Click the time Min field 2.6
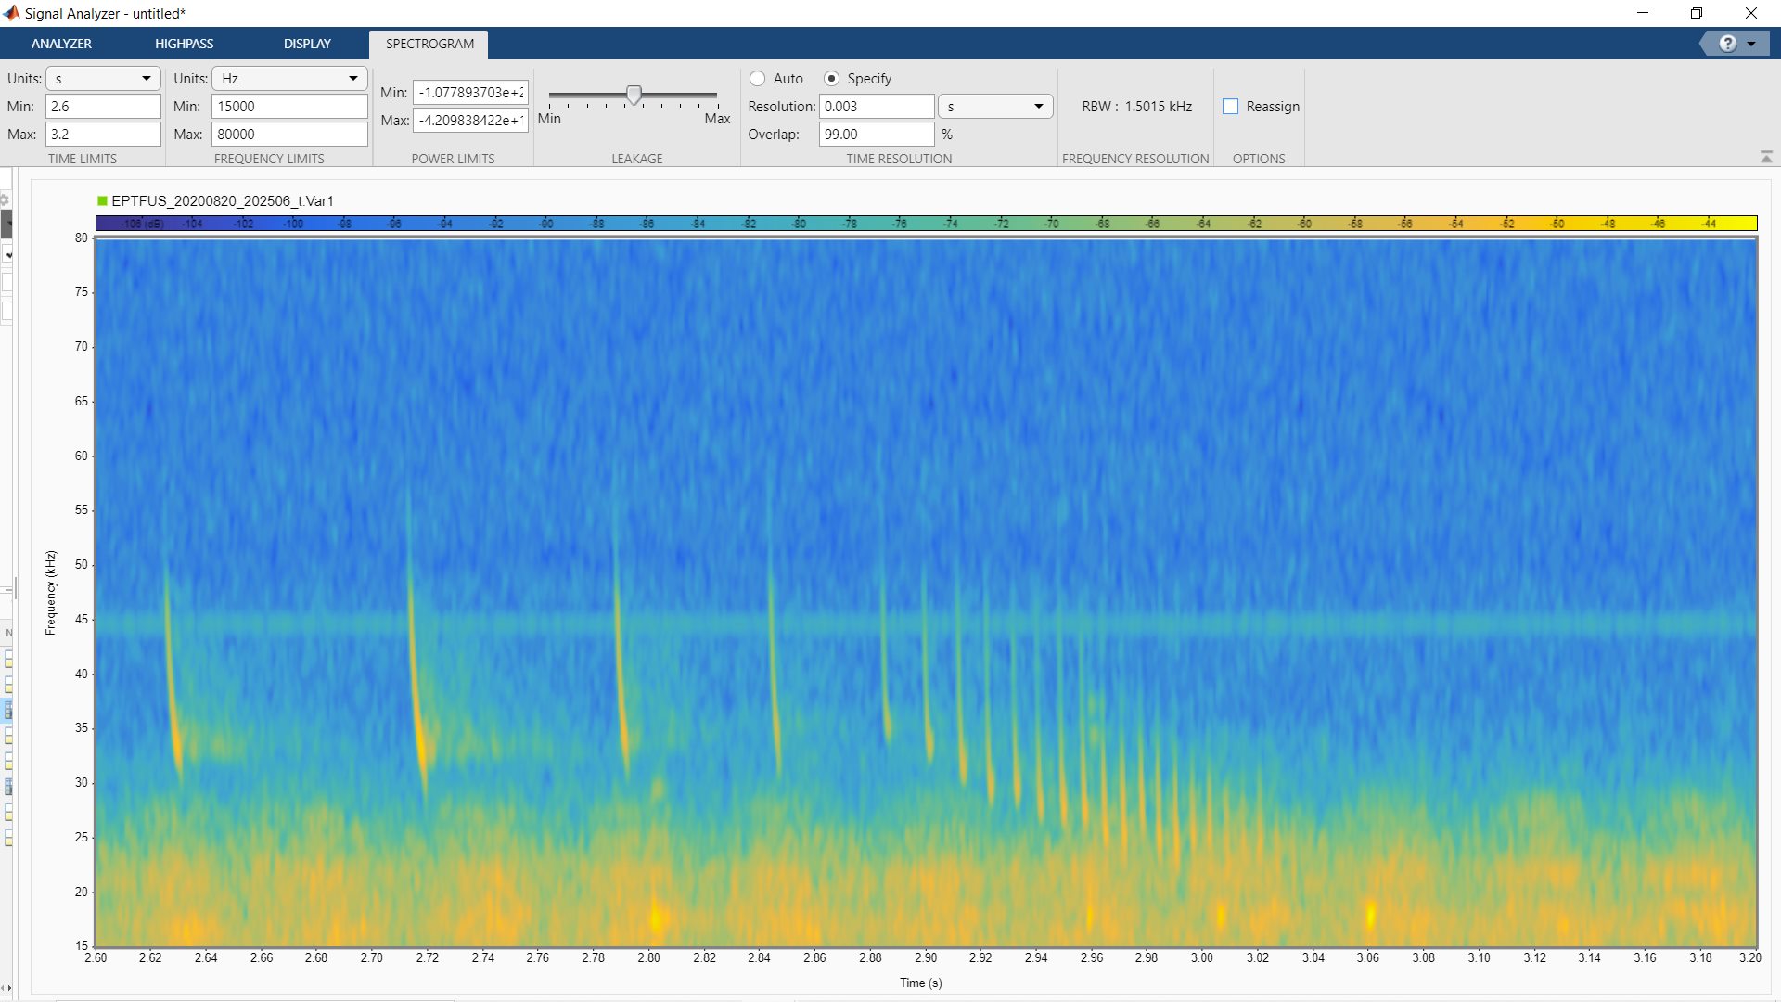The height and width of the screenshot is (1002, 1781). (103, 107)
